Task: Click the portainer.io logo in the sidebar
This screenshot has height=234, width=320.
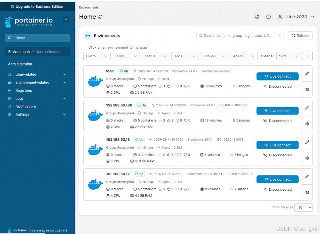Action: 29,22
